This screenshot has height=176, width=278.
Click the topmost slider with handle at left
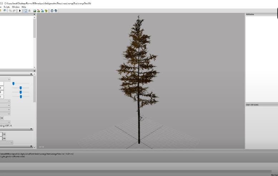click(14, 84)
